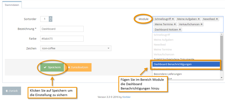The height and width of the screenshot is (100, 225).
Task: Remove the Newsfeed tag via its x icon
Action: tap(217, 19)
